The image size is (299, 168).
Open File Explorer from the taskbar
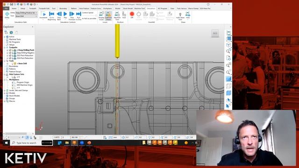click(67, 143)
